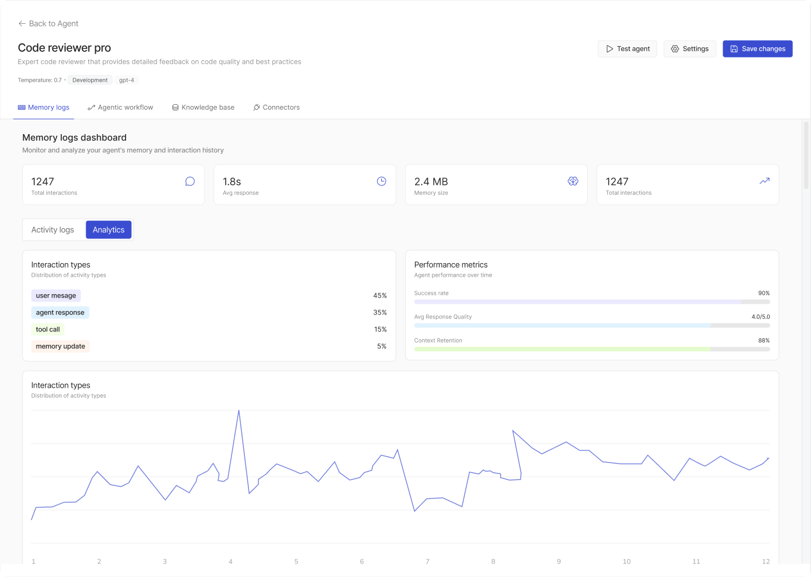Click the trending-up arrow icon
Screen dimensions: 811x577
[x=765, y=181]
